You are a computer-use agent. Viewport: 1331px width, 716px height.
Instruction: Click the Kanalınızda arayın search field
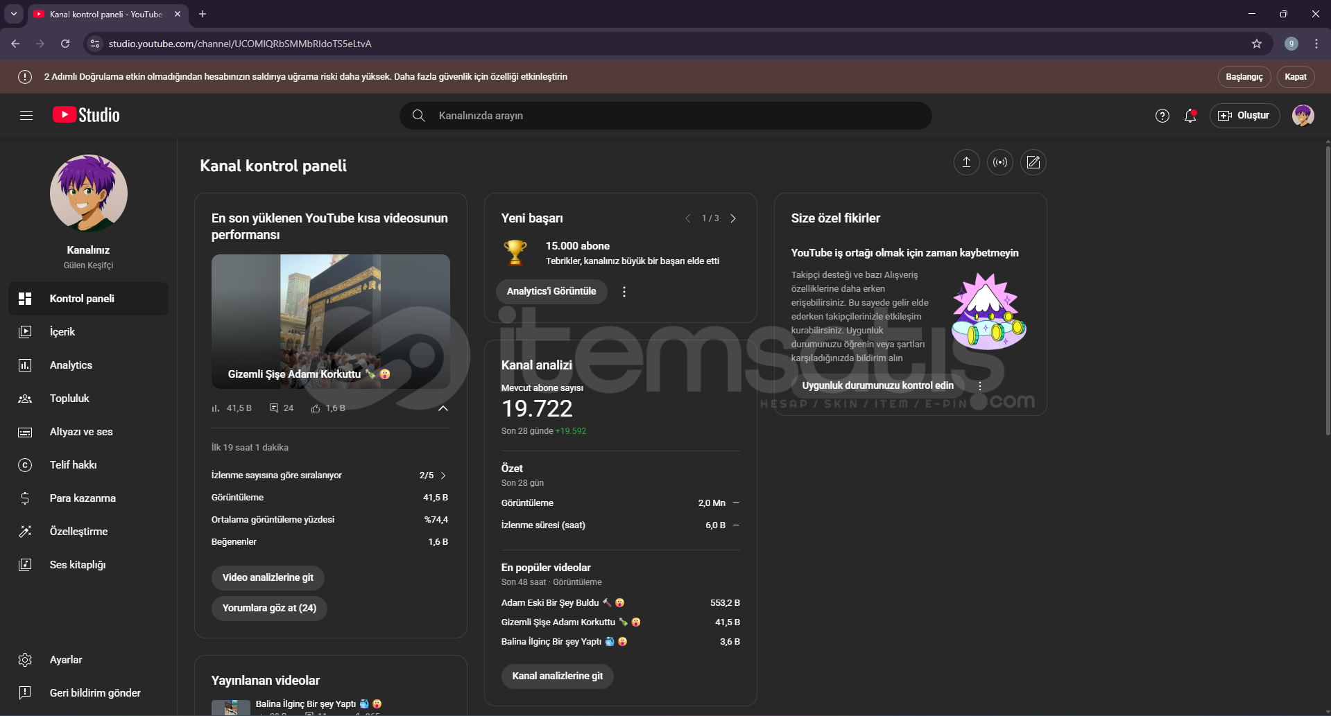pyautogui.click(x=666, y=116)
